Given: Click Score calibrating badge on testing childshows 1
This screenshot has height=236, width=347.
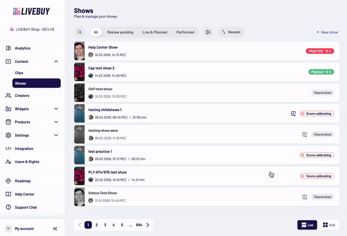Looking at the screenshot, I should (x=317, y=113).
